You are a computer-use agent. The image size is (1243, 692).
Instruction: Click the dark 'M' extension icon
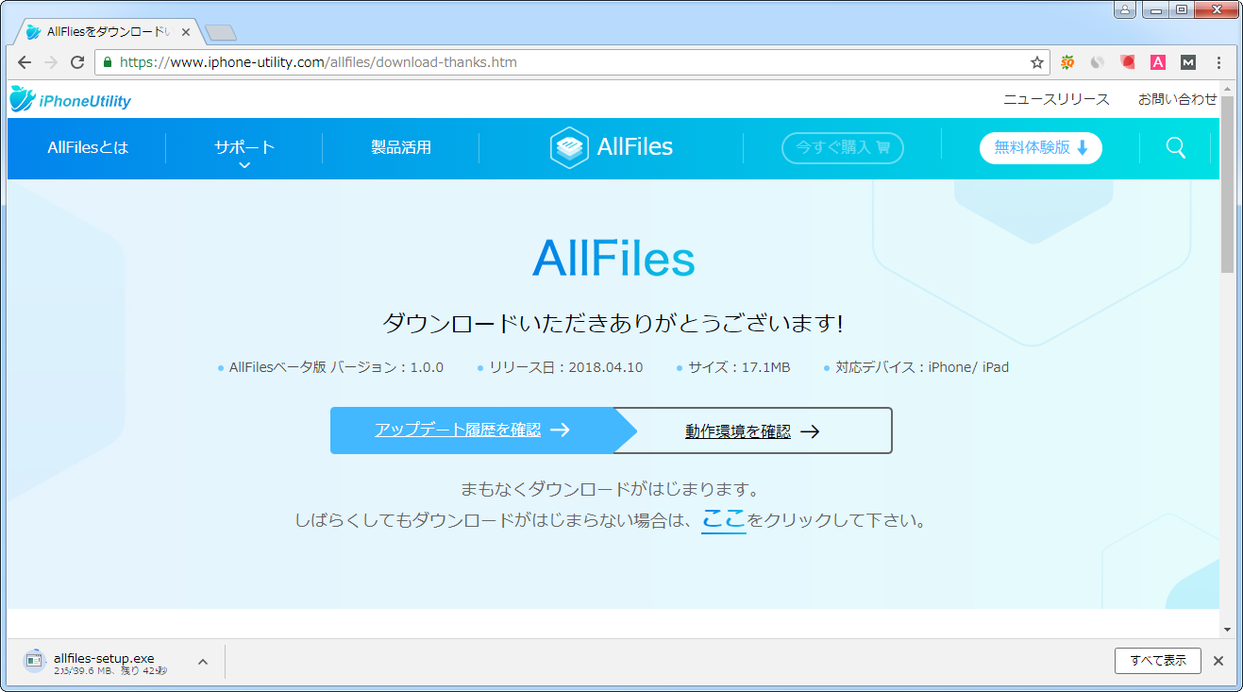pos(1188,62)
